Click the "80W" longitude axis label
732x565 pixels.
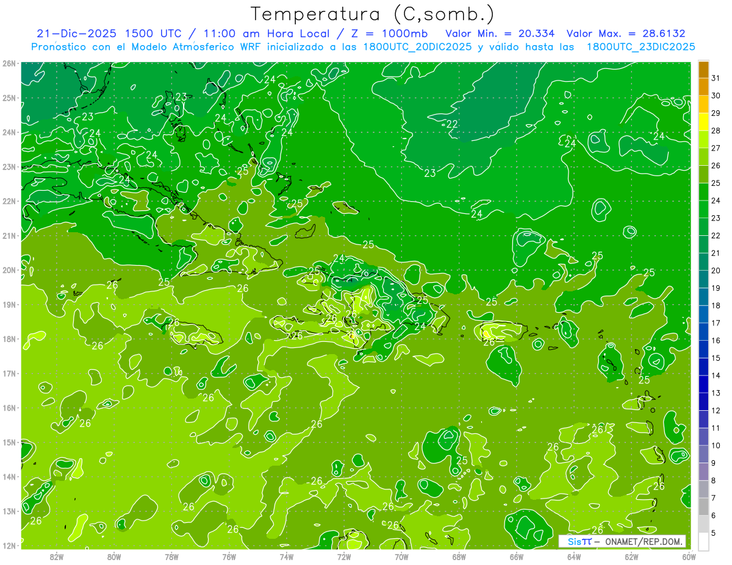[114, 556]
